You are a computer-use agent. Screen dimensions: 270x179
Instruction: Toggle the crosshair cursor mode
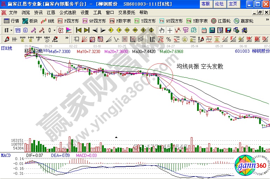(x=170, y=30)
